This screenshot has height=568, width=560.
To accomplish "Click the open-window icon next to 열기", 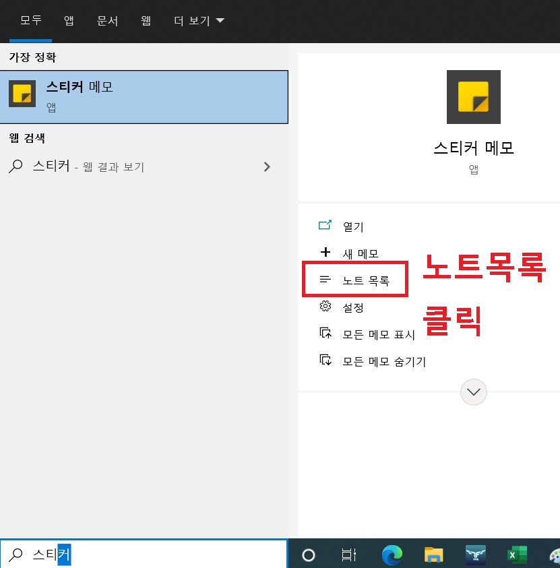I will (x=325, y=225).
